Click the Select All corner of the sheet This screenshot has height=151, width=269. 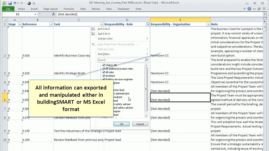[5, 20]
